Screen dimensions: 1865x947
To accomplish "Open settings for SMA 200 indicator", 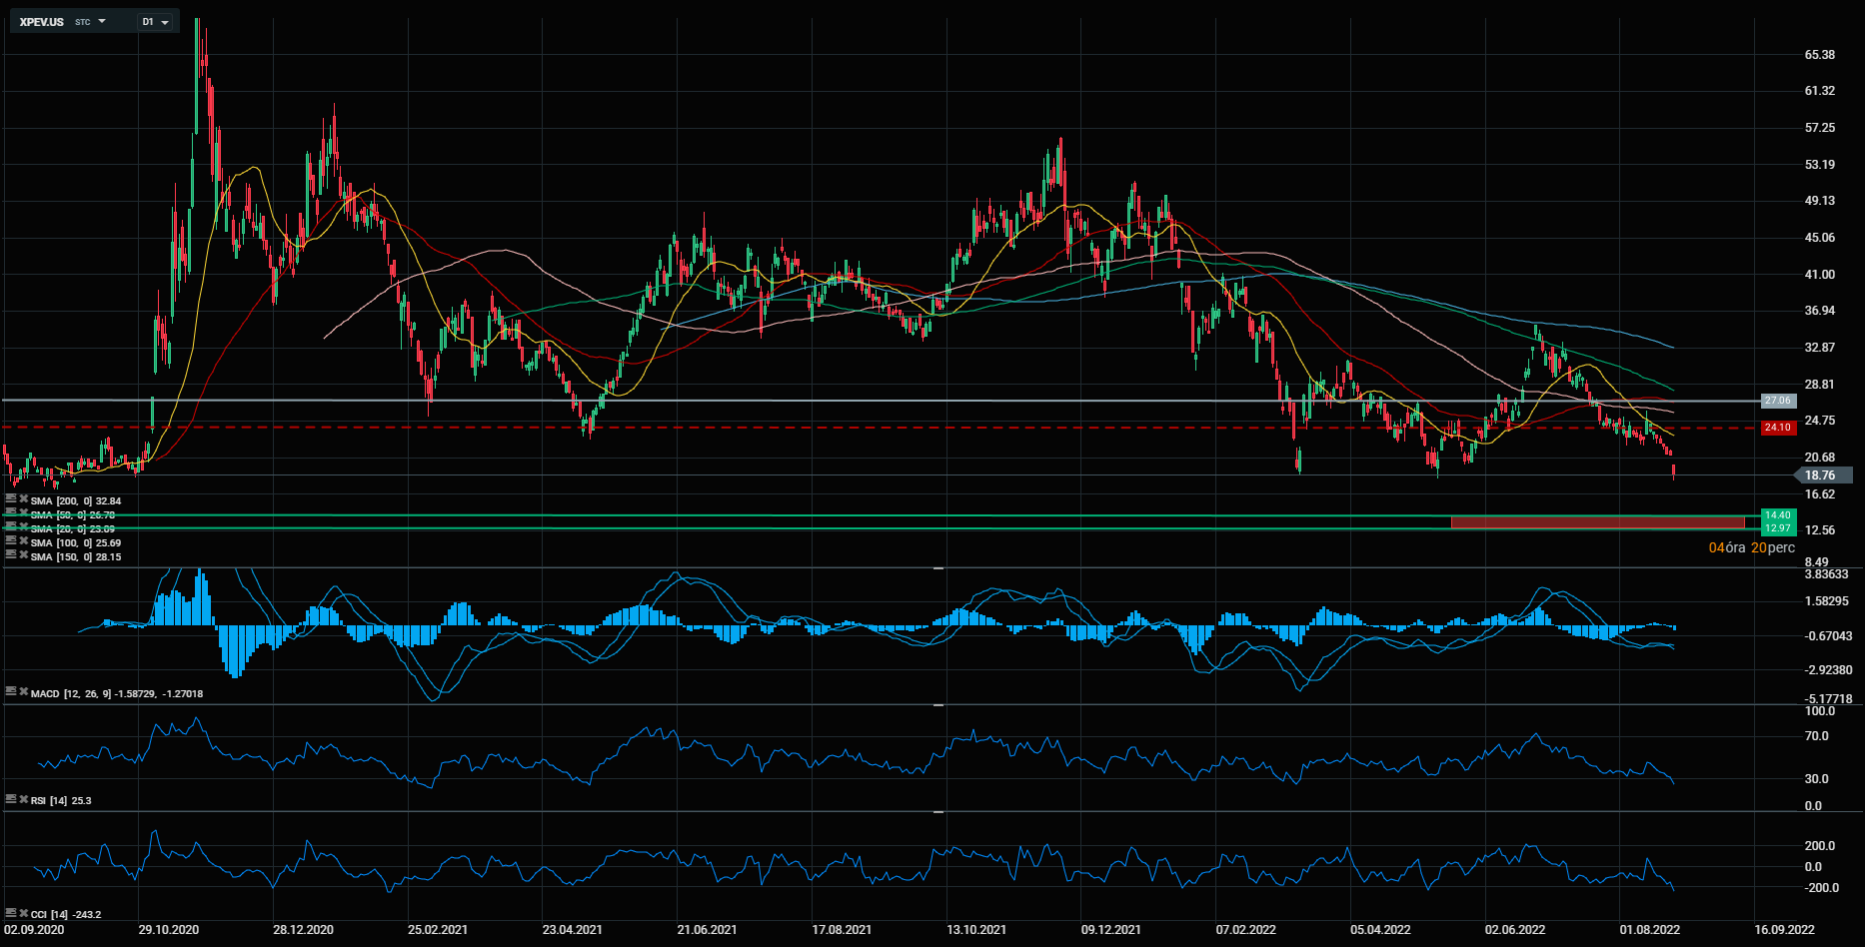I will (x=11, y=497).
